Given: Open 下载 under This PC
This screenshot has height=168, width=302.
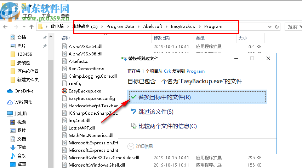Looking at the screenshot, I should (21, 147).
